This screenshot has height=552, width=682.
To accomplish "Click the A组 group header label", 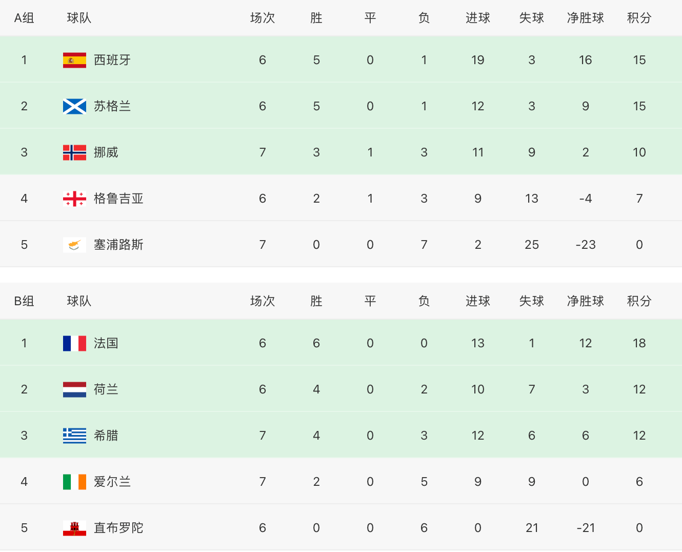I will coord(24,18).
